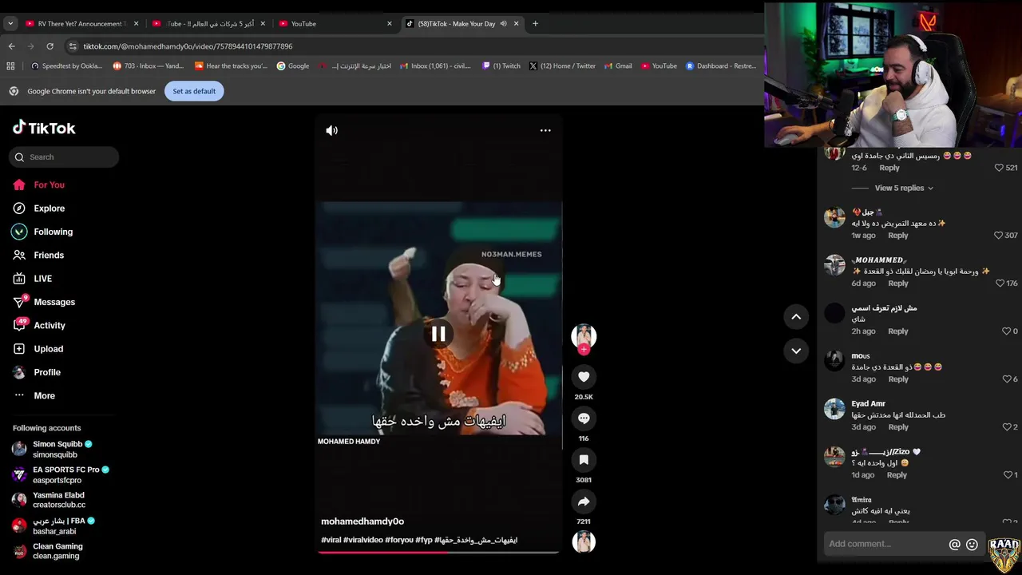Open the emoji picker in comment box
The width and height of the screenshot is (1022, 575).
tap(972, 545)
